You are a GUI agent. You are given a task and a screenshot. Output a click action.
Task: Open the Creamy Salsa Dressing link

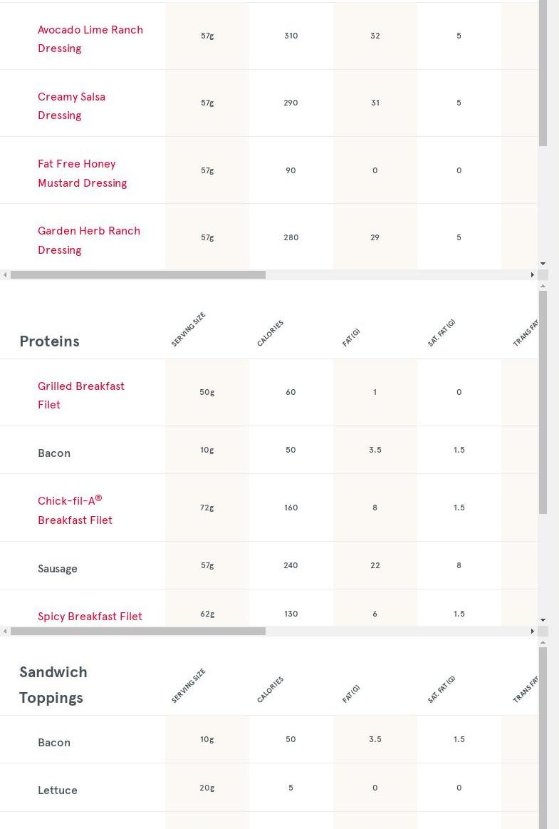[71, 106]
